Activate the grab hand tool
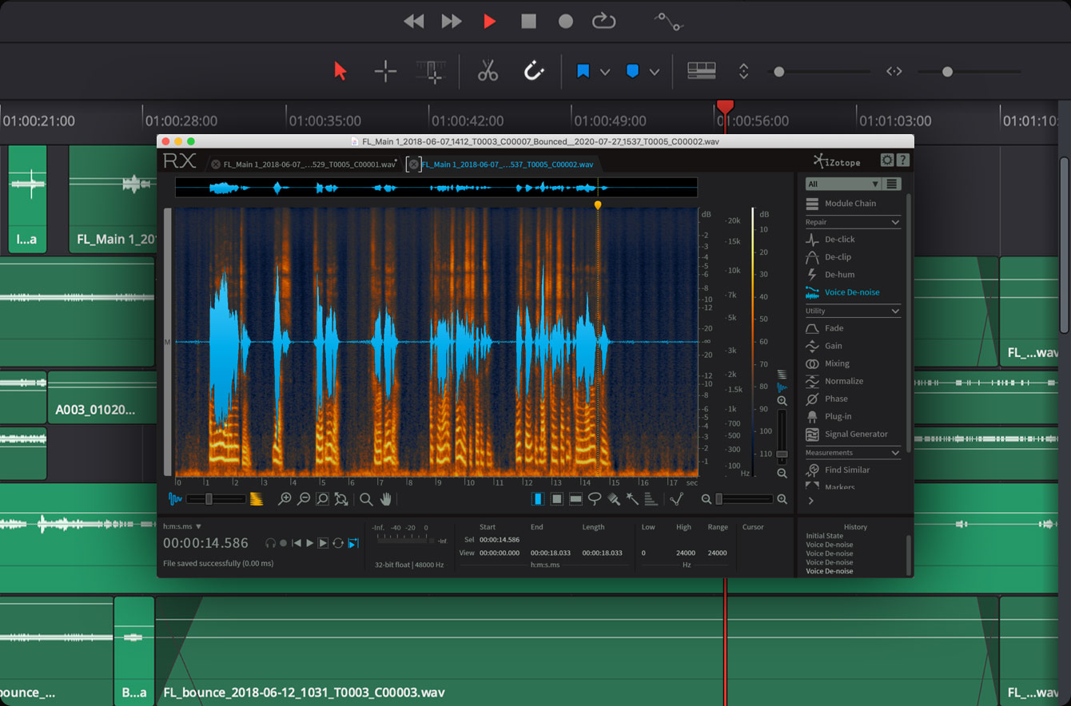 coord(386,499)
